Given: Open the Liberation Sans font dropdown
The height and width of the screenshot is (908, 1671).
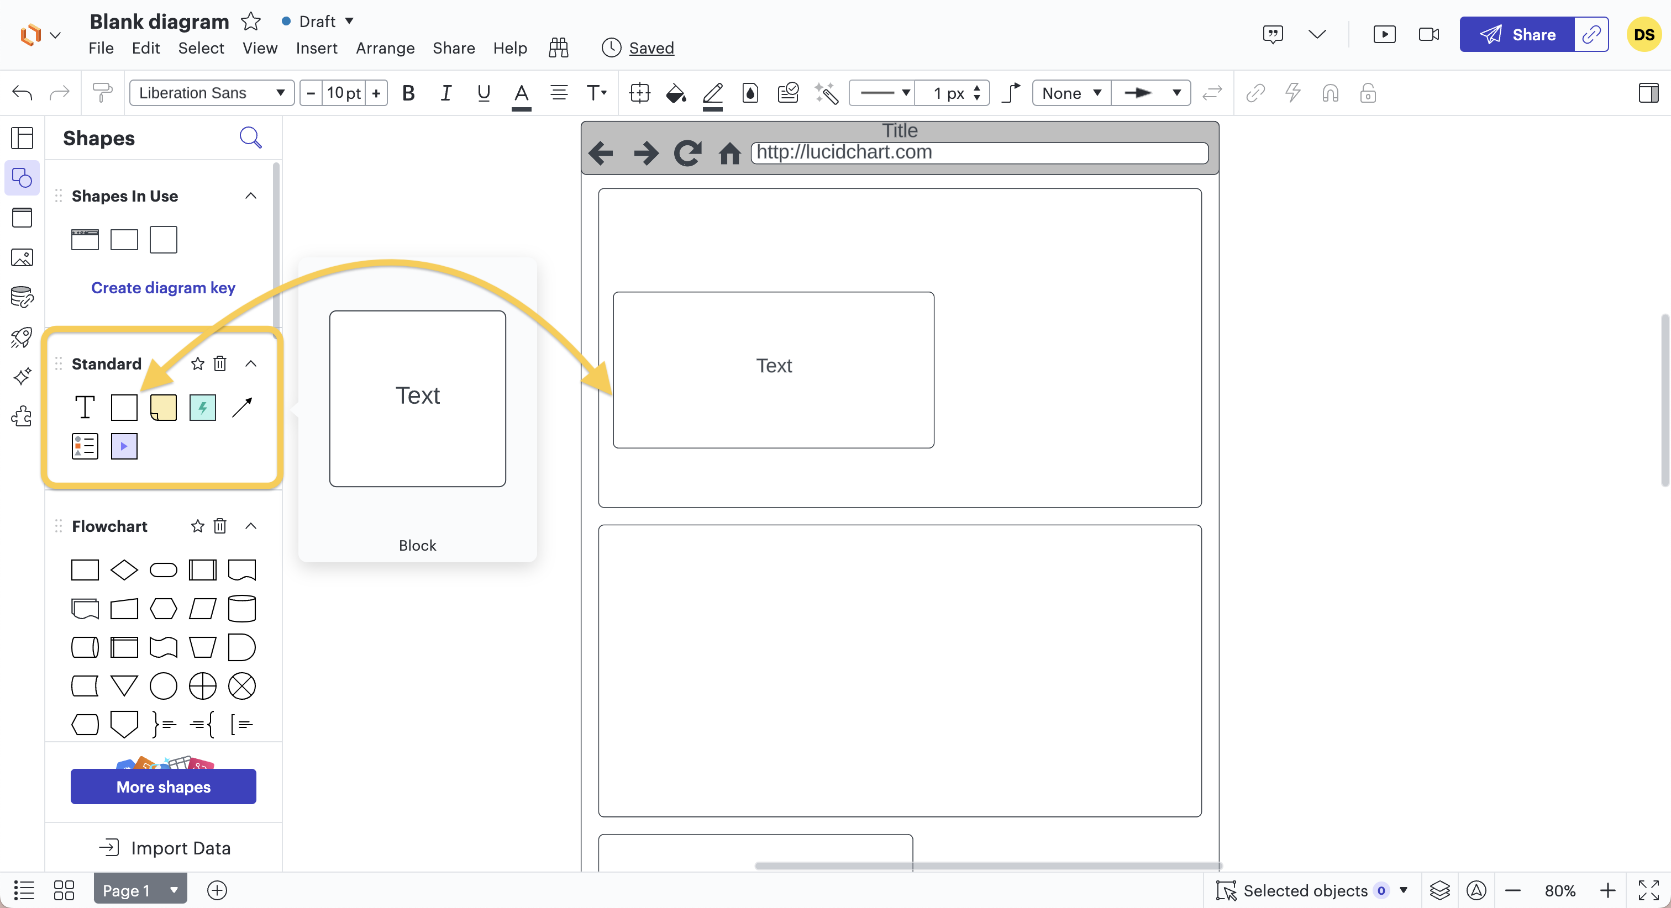Looking at the screenshot, I should pos(212,93).
